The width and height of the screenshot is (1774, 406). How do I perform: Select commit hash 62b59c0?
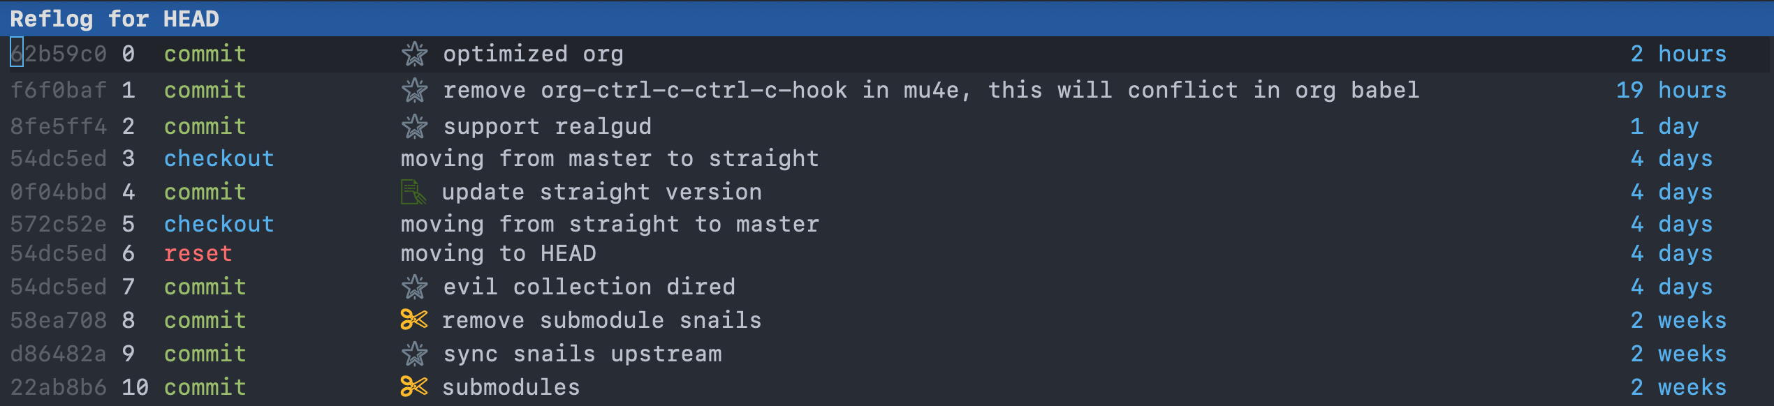[x=59, y=54]
